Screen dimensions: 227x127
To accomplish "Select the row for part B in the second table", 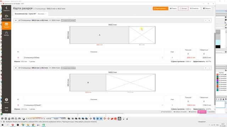I will coord(112,105).
